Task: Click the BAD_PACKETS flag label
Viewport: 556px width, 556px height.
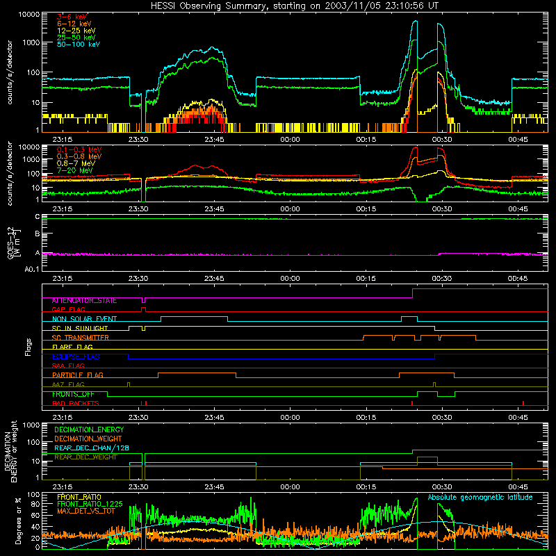Action: [x=76, y=403]
